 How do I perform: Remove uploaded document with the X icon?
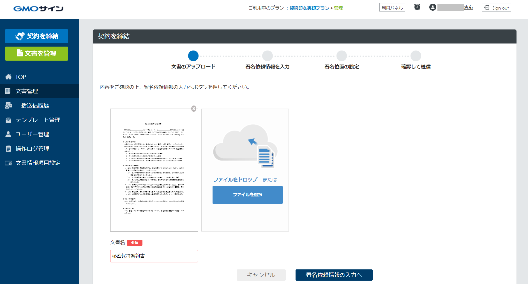point(194,109)
